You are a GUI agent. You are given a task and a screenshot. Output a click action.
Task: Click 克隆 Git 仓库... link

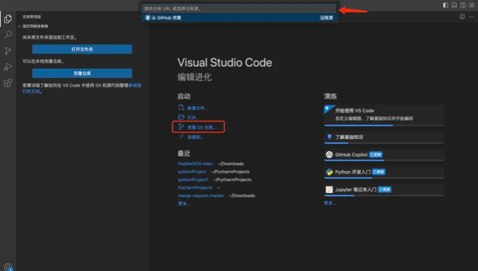coord(202,127)
